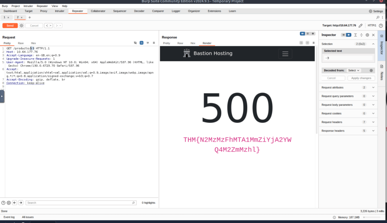Select combined tabbed layout view
Viewport: 387px width, 223px height.
coord(313,34)
